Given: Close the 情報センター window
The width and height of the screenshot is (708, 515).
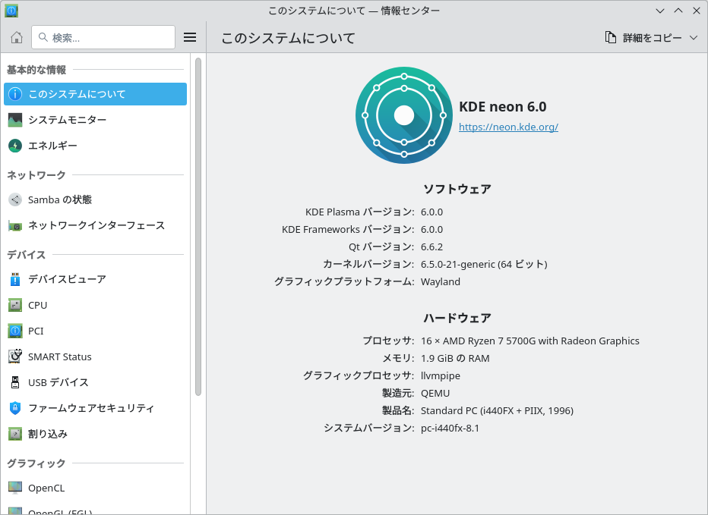Looking at the screenshot, I should click(697, 11).
